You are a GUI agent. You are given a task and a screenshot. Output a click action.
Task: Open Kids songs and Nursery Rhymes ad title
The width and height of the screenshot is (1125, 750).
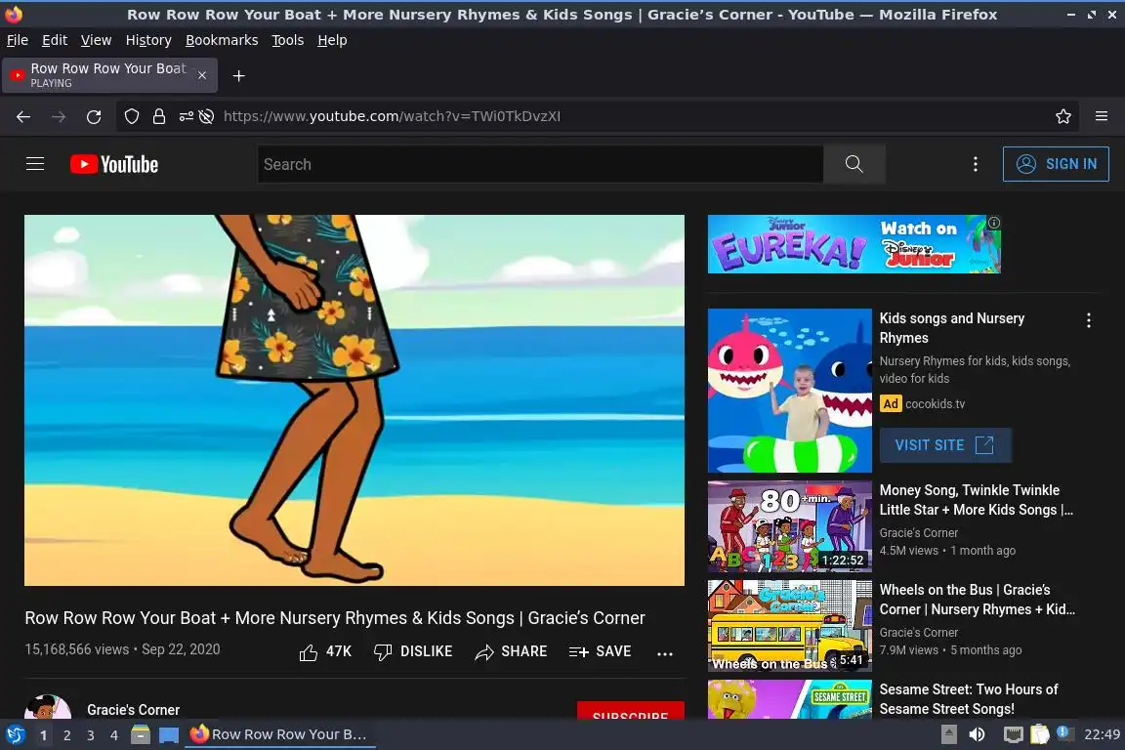click(951, 328)
